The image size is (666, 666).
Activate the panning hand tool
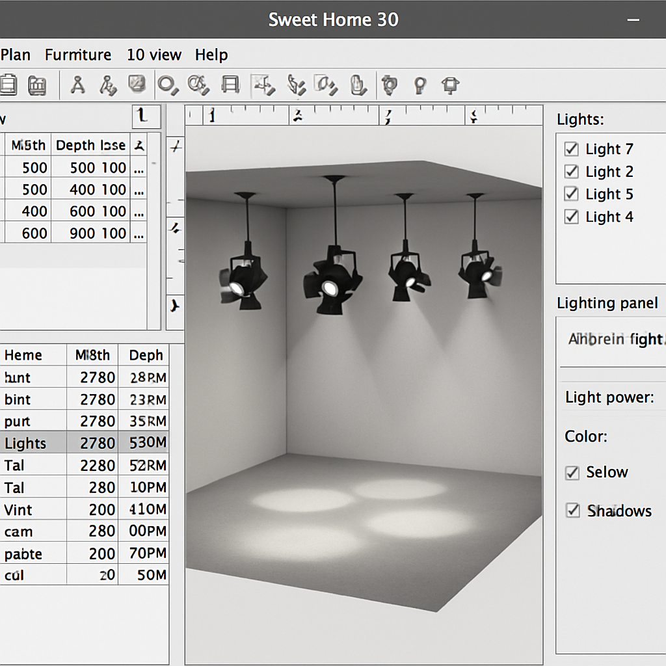[358, 85]
